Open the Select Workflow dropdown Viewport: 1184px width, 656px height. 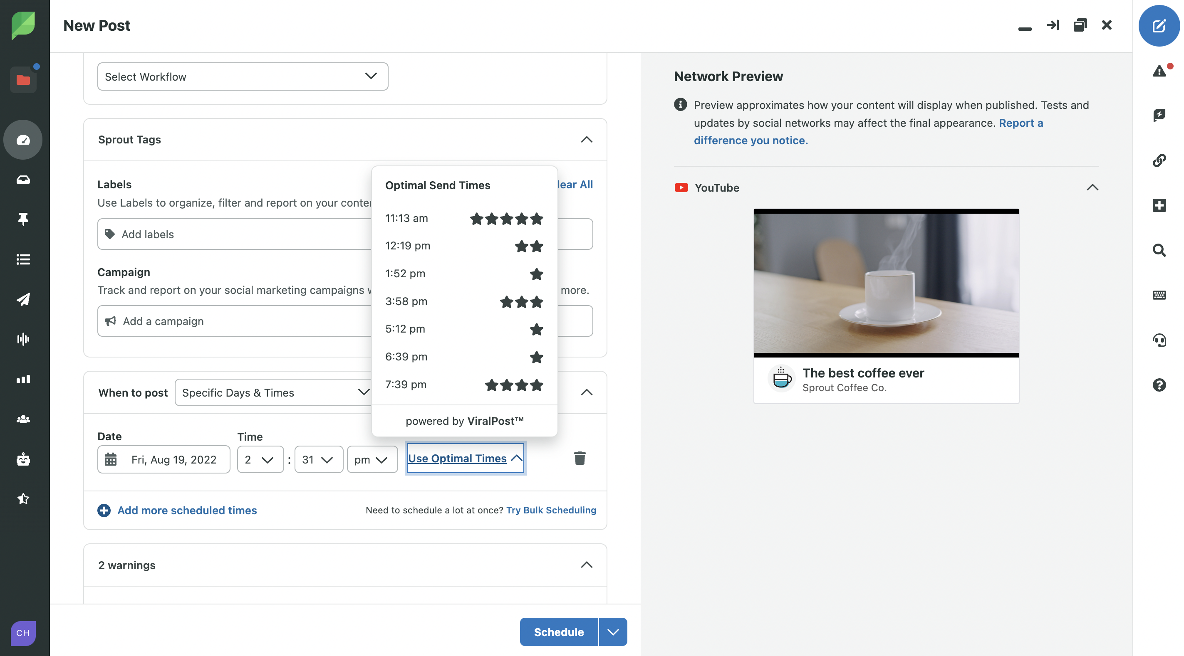(243, 77)
